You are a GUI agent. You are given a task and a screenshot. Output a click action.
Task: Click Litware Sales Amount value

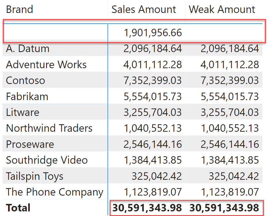(153, 112)
